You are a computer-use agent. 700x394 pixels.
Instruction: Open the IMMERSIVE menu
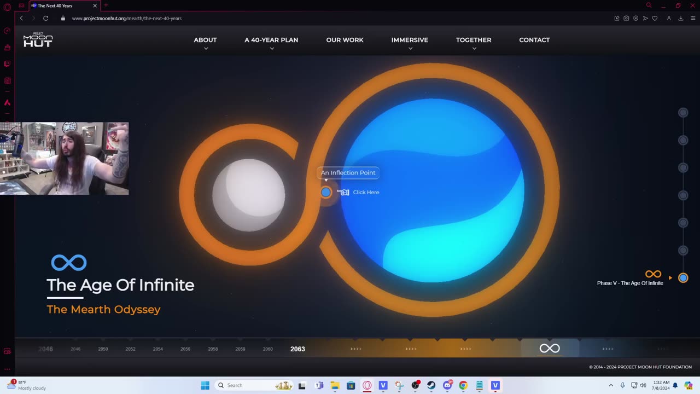(410, 40)
